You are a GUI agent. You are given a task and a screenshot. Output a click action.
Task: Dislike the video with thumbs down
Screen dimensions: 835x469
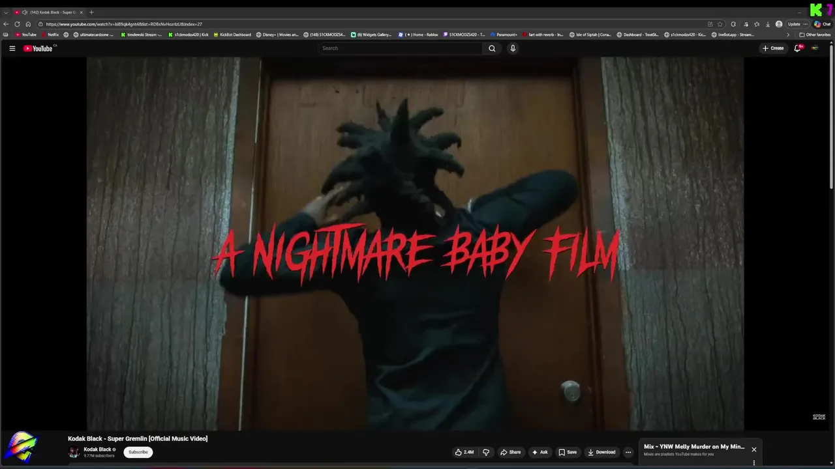click(x=486, y=452)
